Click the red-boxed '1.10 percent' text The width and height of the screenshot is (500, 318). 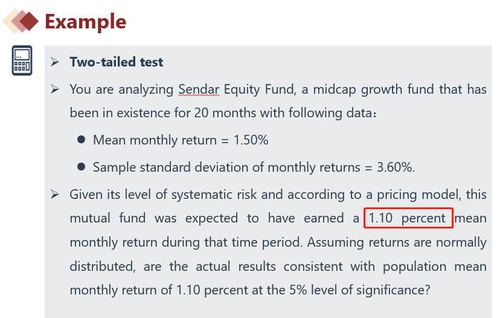(408, 218)
